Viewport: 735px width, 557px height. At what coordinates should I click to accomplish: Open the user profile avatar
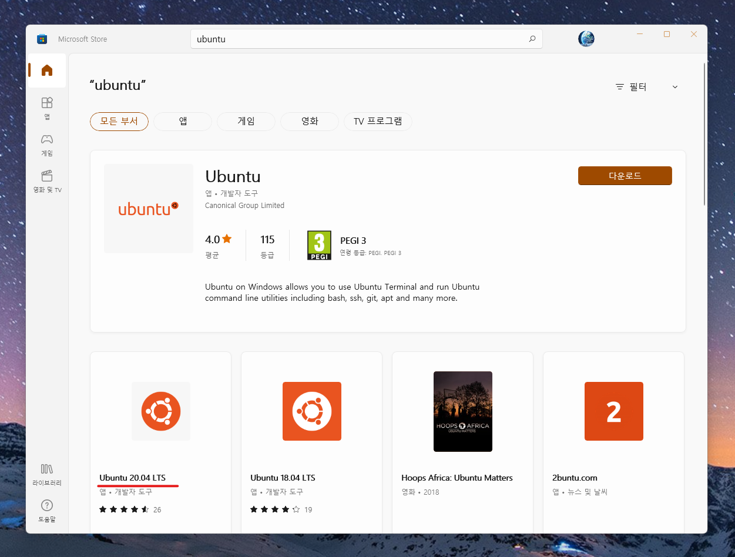586,39
